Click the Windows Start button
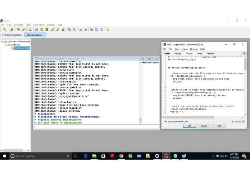Viewport: 250px width, 178px height. pos(4,156)
